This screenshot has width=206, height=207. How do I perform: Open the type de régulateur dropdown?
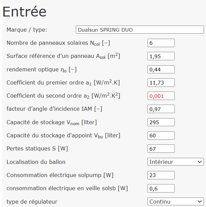(x=176, y=202)
